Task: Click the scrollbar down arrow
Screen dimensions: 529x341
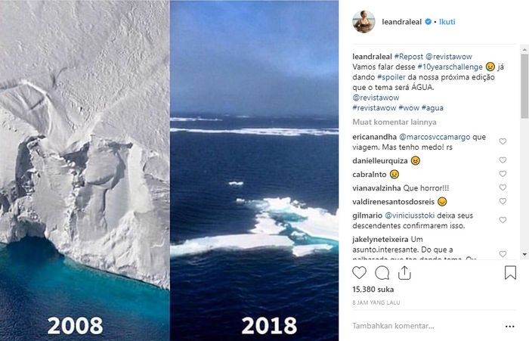Action: (x=524, y=254)
